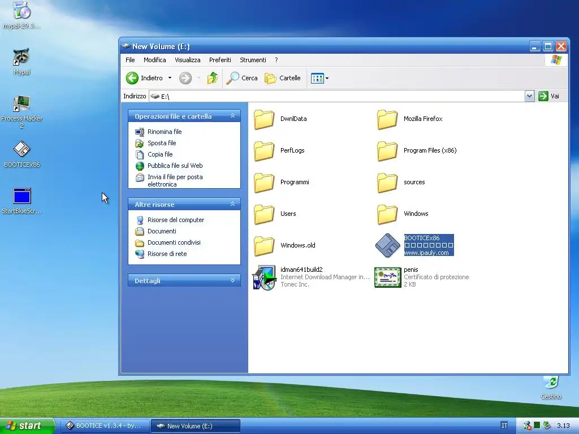Viewport: 579px width, 434px height.
Task: Open Documenti link in Altre risorse
Action: point(162,231)
